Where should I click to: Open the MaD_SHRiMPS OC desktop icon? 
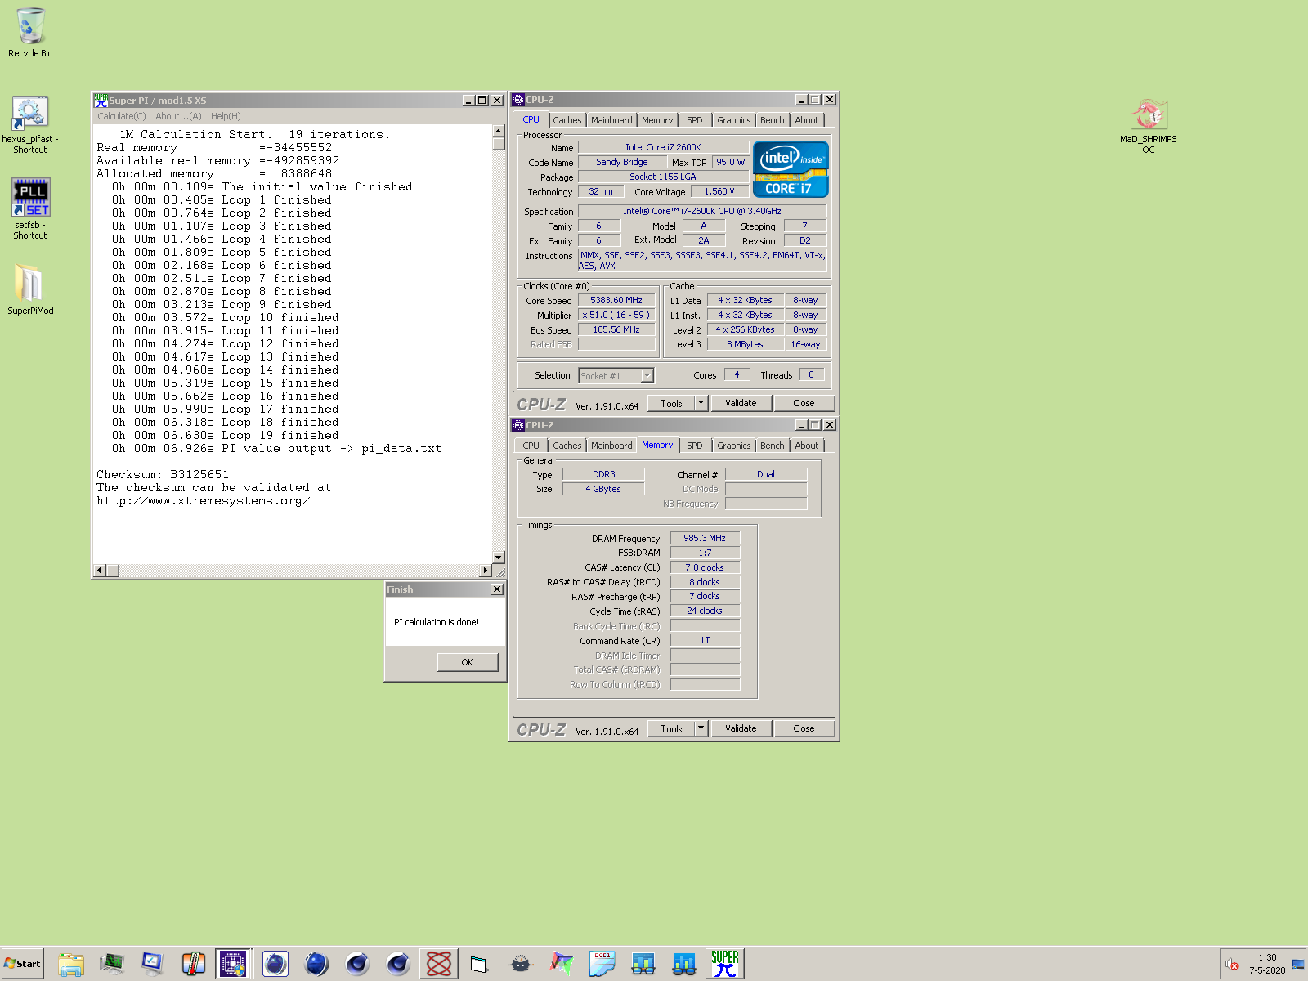click(1149, 126)
